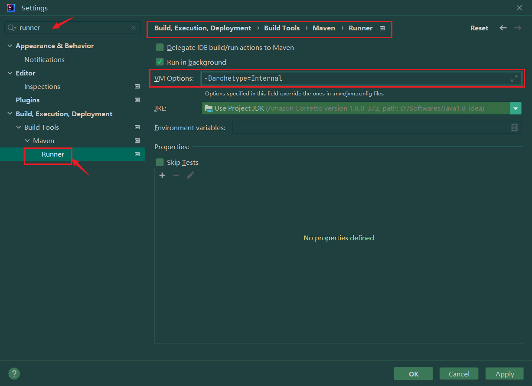The width and height of the screenshot is (532, 386).
Task: Click project-level icon next to Runner row
Action: [137, 154]
